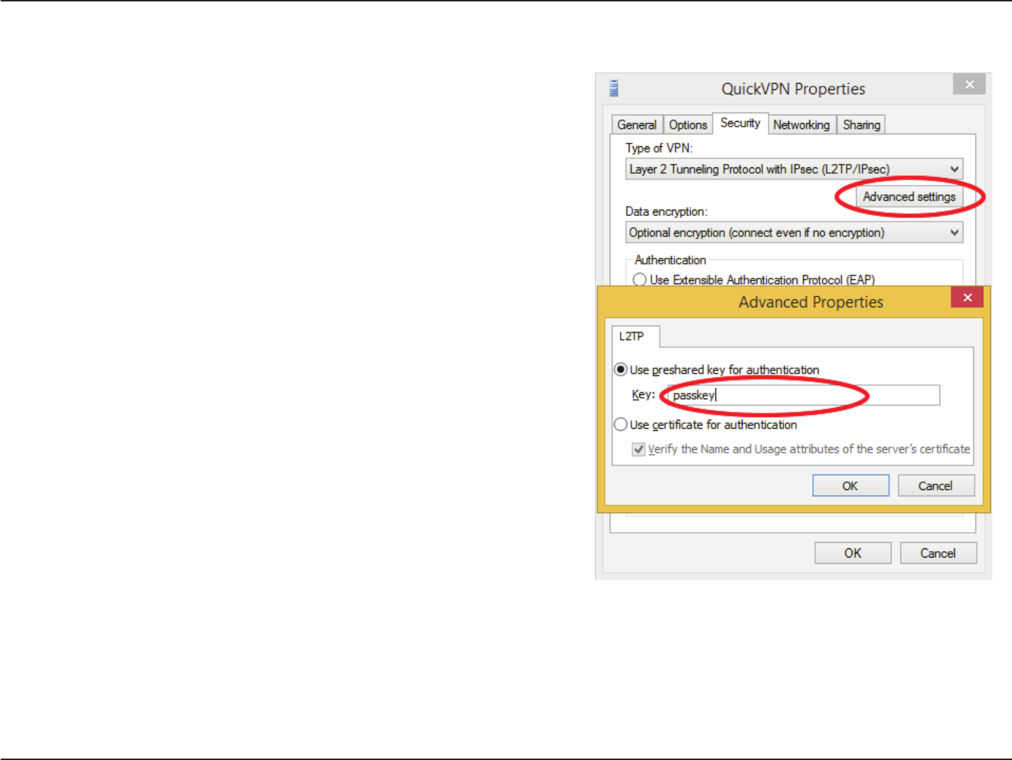
Task: Toggle Verify the Name and Usage attributes checkbox
Action: click(x=639, y=449)
